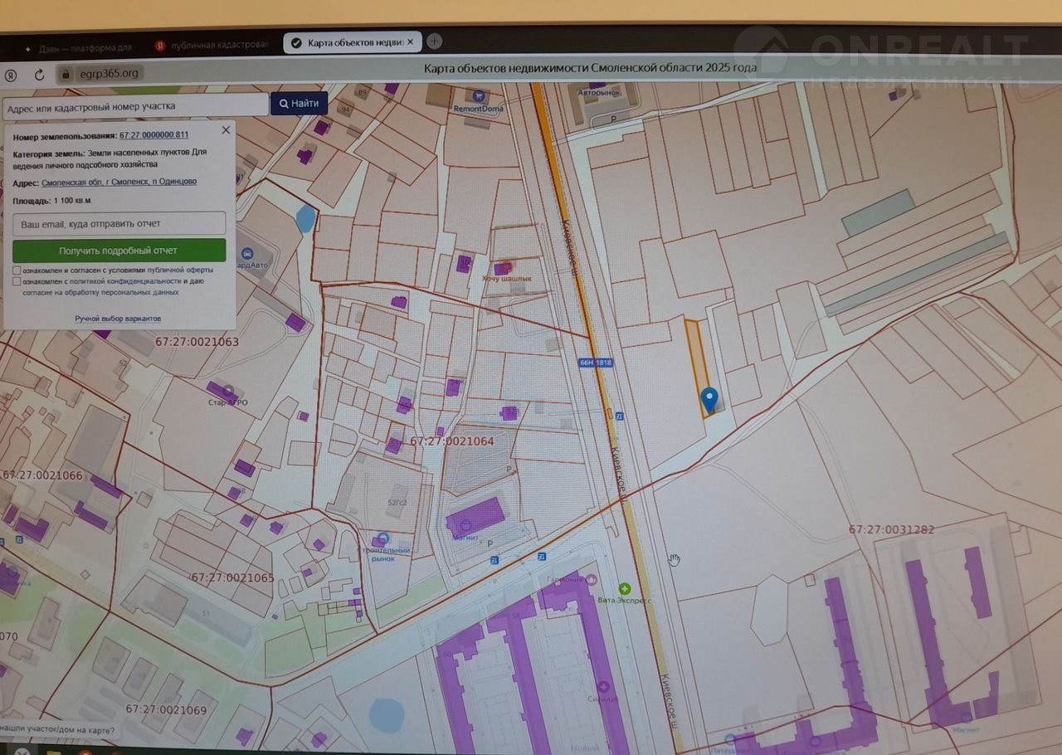Screen dimensions: 1062x755
Task: Open cadastral number 67:27:0000000:811 link
Action: (x=153, y=135)
